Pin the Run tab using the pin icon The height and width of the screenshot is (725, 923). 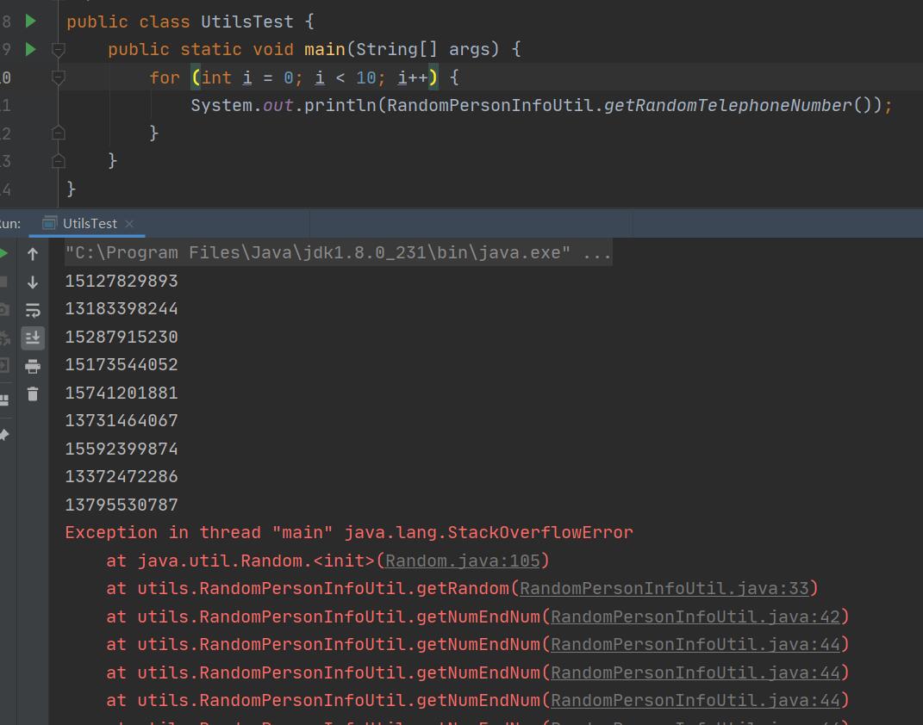click(3, 435)
